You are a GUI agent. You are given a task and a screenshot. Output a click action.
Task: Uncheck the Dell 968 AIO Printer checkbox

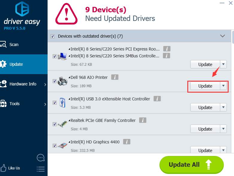coord(54,81)
